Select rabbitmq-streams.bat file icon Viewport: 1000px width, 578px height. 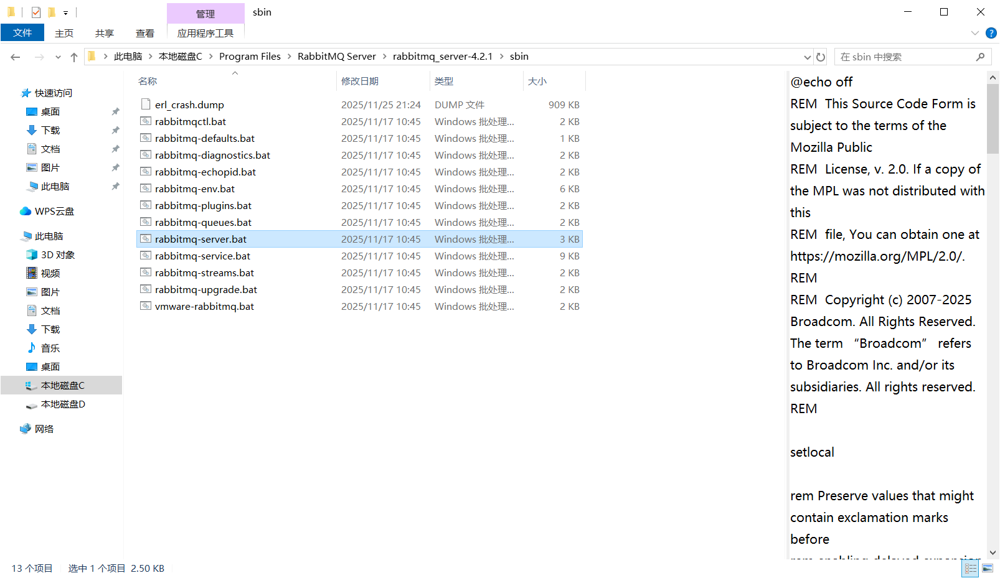click(x=146, y=272)
